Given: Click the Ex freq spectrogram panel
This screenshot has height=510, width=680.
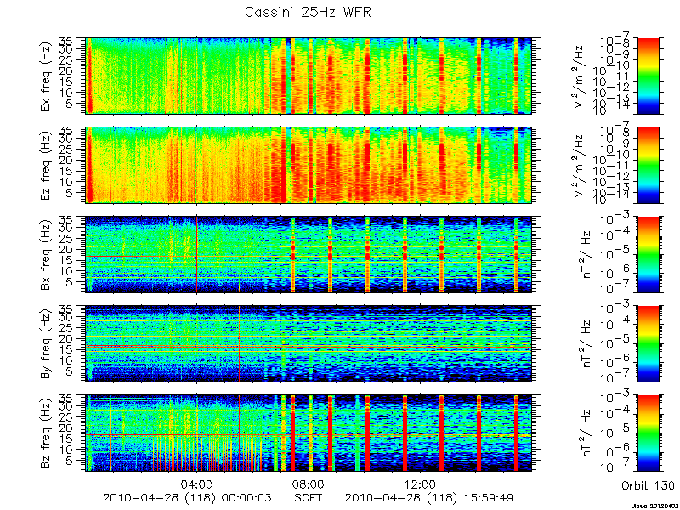Looking at the screenshot, I should click(309, 76).
